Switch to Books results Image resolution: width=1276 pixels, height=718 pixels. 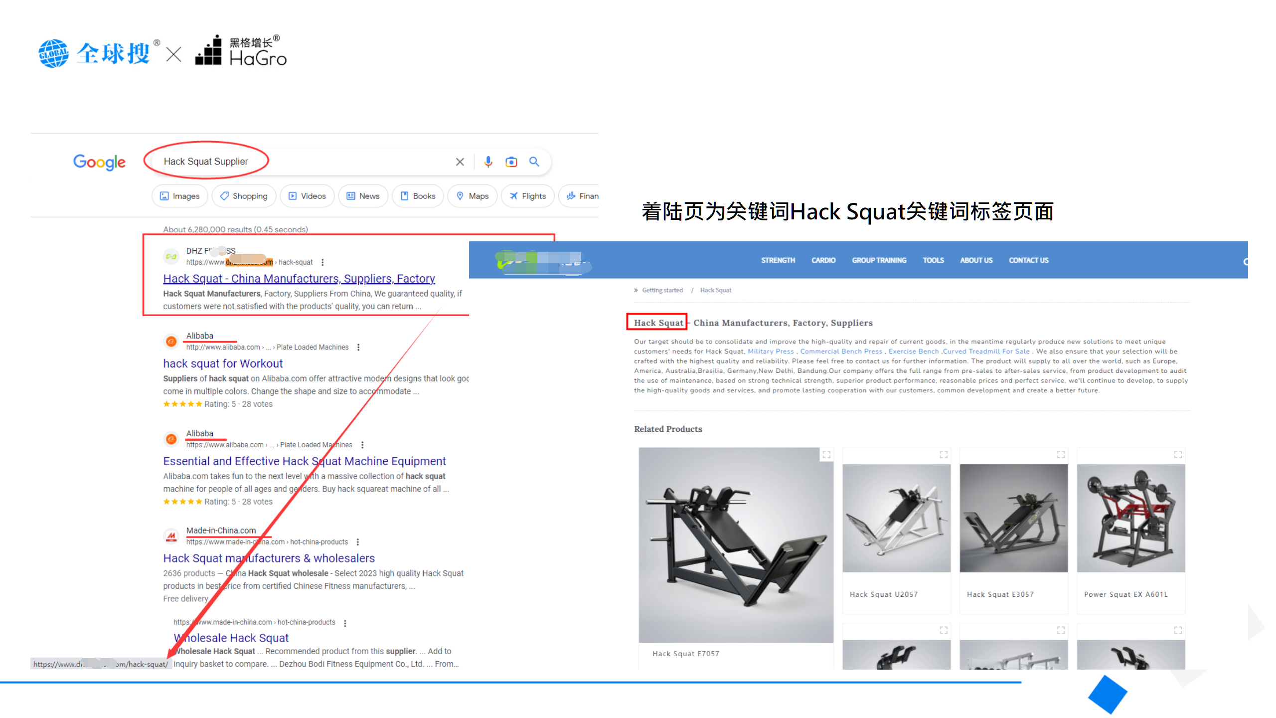[418, 196]
